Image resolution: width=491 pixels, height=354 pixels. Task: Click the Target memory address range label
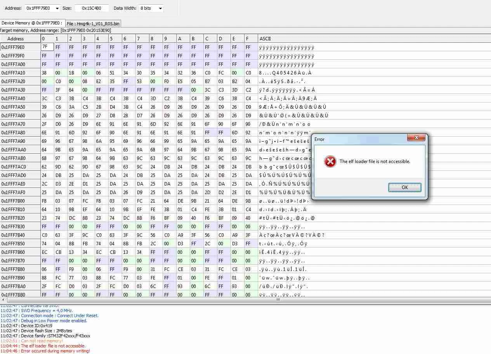click(x=56, y=30)
